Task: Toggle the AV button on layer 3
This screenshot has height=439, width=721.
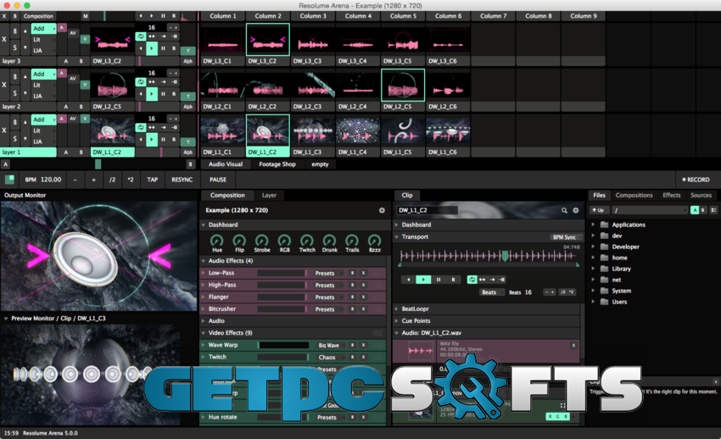Action: (x=73, y=33)
